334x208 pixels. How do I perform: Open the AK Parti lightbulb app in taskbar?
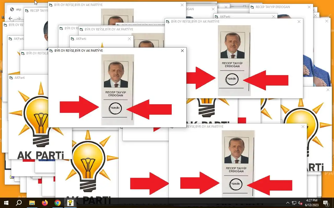[x=70, y=203]
